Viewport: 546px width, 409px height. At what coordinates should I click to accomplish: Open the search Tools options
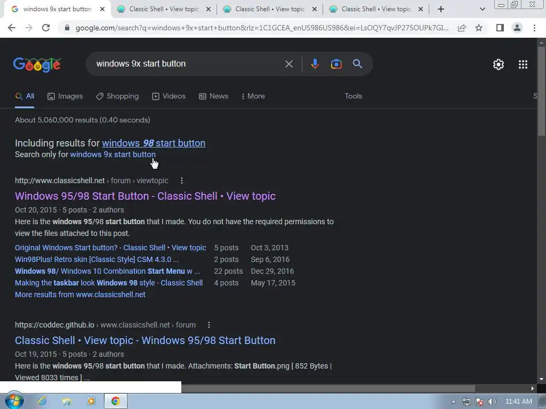pyautogui.click(x=353, y=96)
